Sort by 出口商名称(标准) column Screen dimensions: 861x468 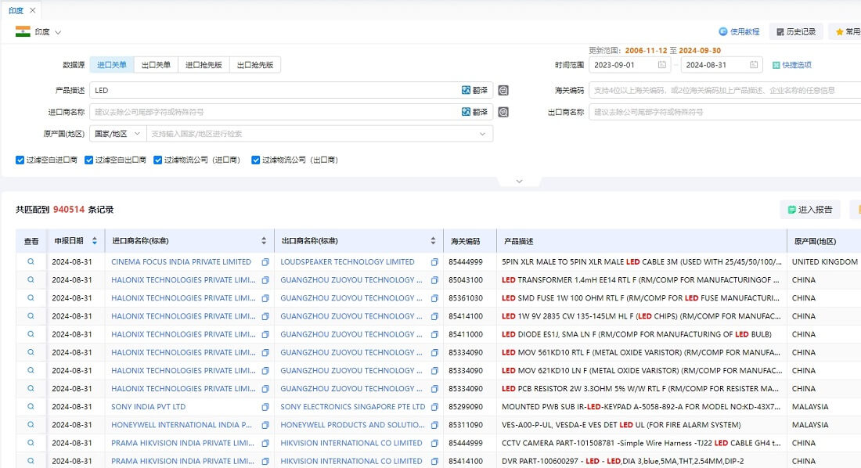(433, 240)
